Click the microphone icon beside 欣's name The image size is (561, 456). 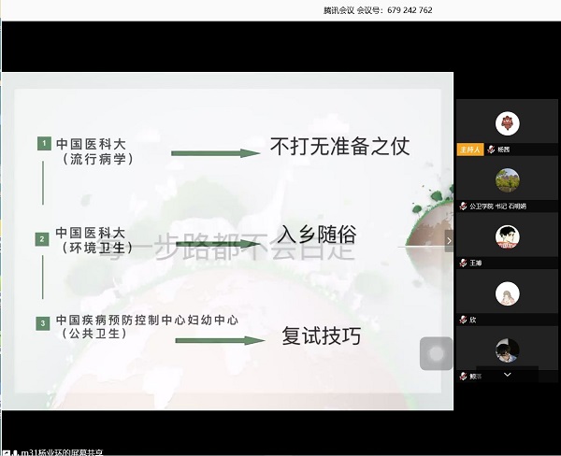point(462,320)
